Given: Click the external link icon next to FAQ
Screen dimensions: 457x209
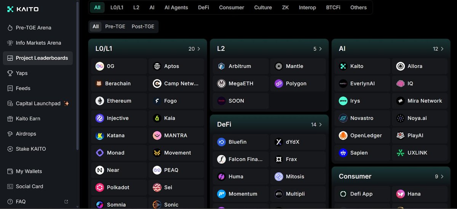Looking at the screenshot, I should (66, 202).
